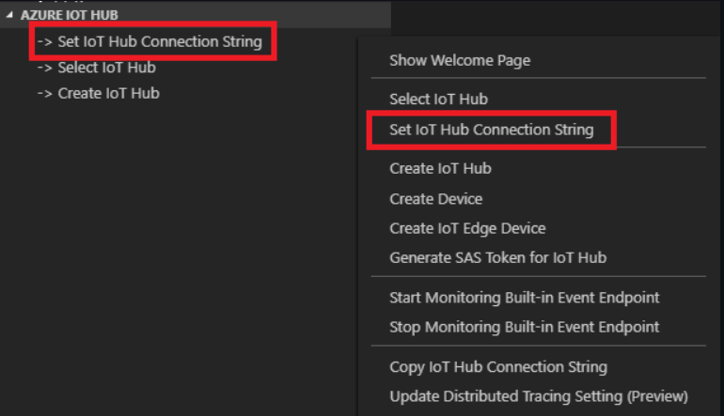This screenshot has height=416, width=724.
Task: Collapse the Azure IoT Hub section triangle
Action: (9, 16)
